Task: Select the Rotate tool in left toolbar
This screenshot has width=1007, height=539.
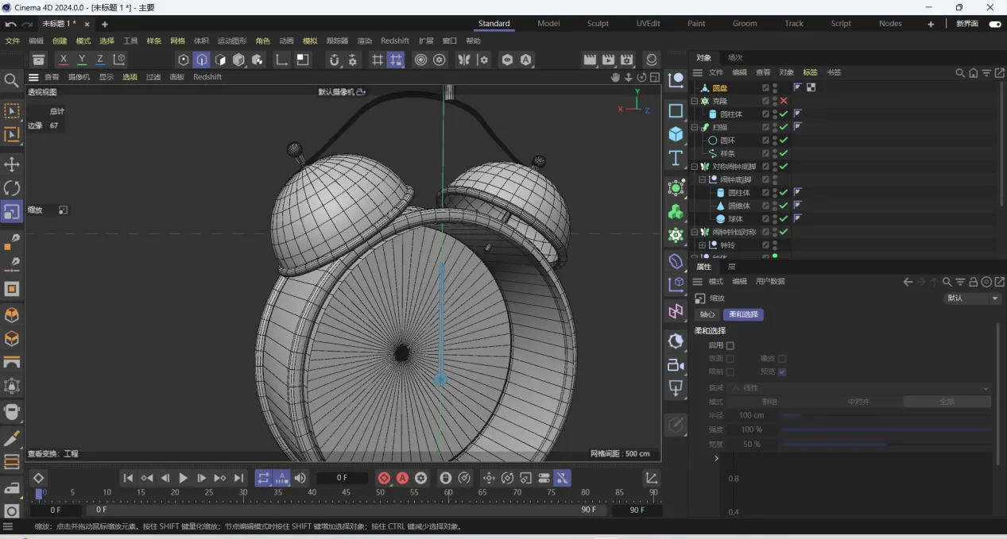Action: [x=12, y=188]
